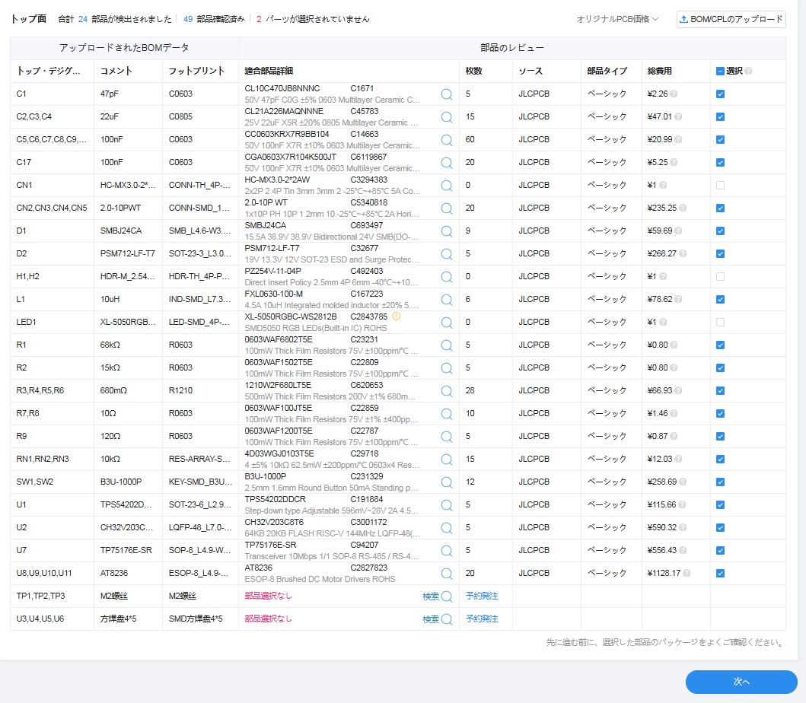
Task: Uncheck the D2 PSM712-LF-T7 checkbox
Action: (x=720, y=254)
